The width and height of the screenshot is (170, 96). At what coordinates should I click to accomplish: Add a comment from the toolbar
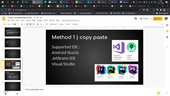pyautogui.click(x=47, y=24)
